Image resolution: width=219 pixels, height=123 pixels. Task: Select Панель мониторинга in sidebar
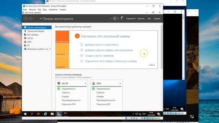coord(37,27)
